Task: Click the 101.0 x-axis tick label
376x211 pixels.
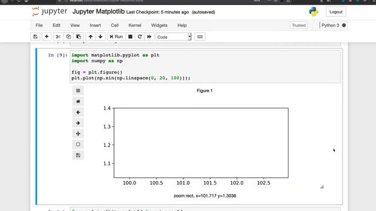Action: point(183,183)
